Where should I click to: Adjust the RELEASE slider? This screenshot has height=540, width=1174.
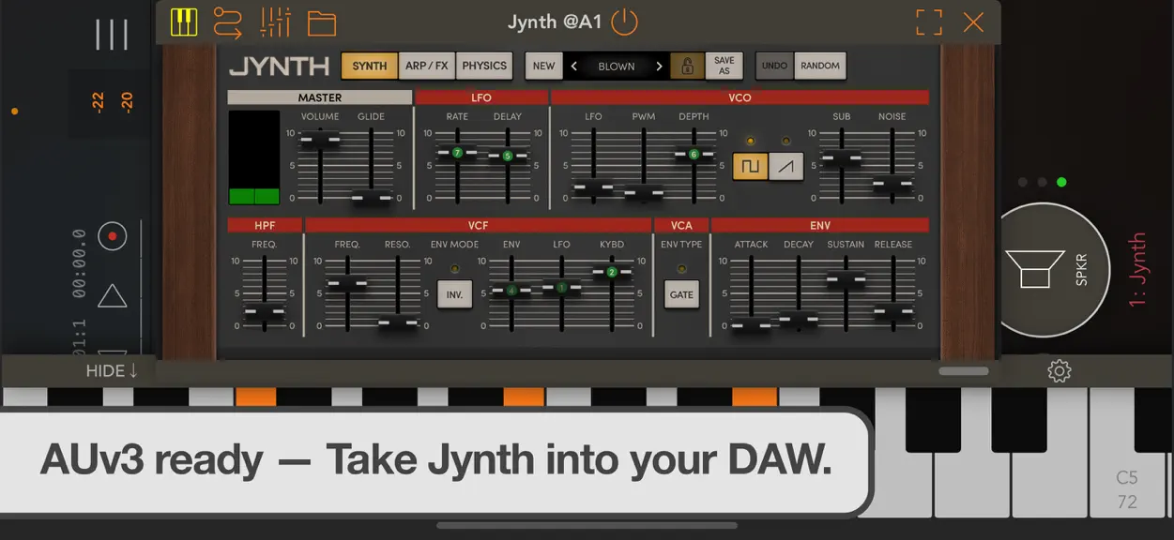[x=893, y=312]
